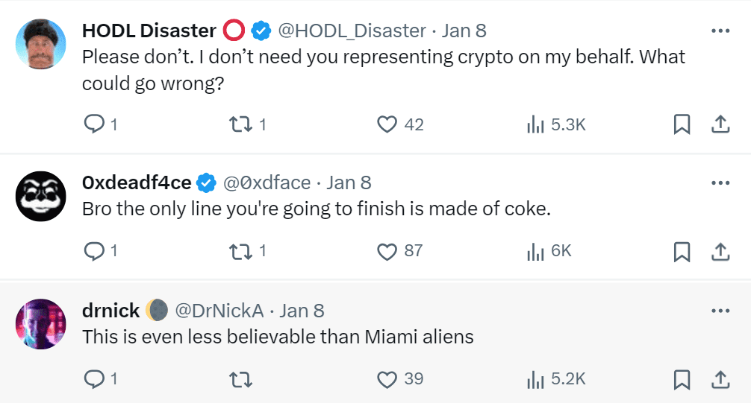Screen dimensions: 751x403
Task: Reply to HODL Disaster's tweet
Action: (94, 124)
